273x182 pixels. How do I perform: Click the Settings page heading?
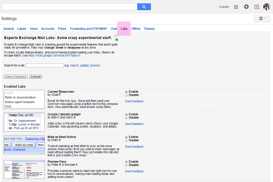point(9,19)
